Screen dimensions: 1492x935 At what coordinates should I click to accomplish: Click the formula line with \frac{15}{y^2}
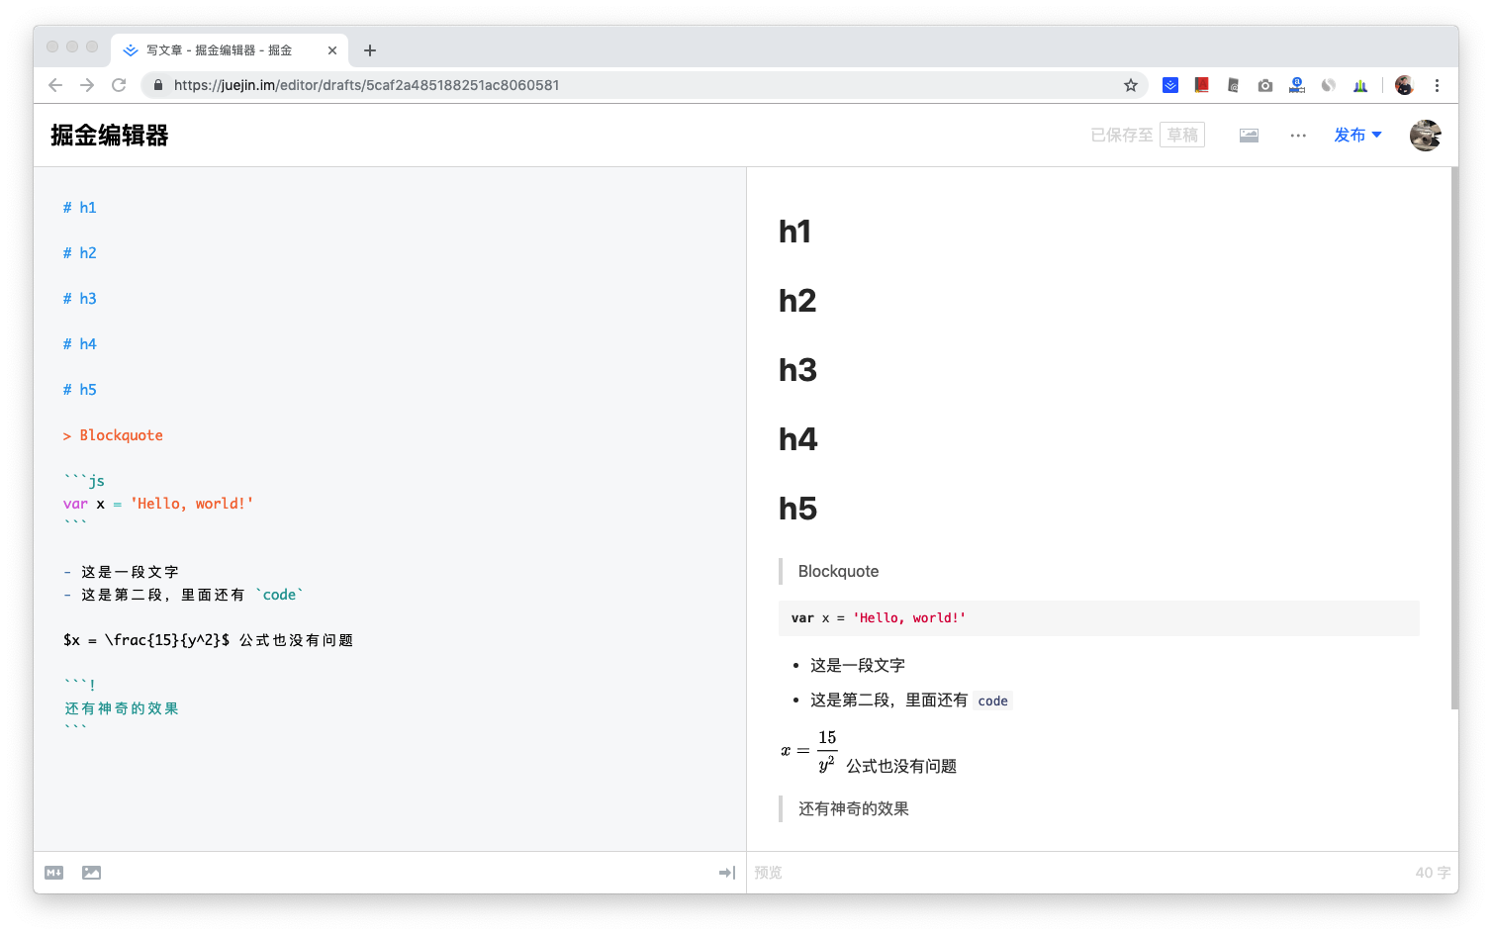(208, 640)
